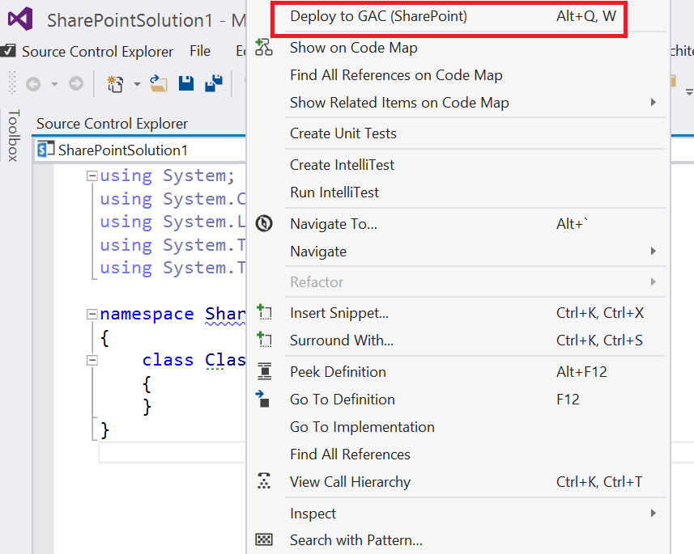
Task: Collapse the namespace code block
Action: [x=92, y=314]
